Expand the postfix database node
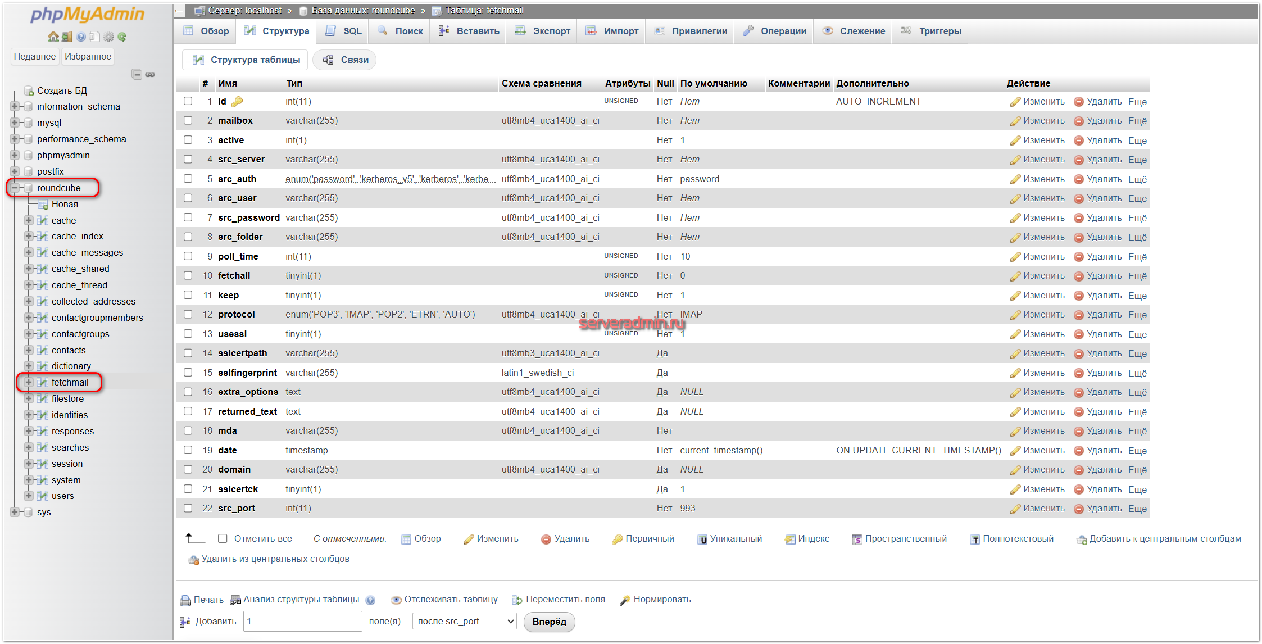1262x644 pixels. pos(15,171)
